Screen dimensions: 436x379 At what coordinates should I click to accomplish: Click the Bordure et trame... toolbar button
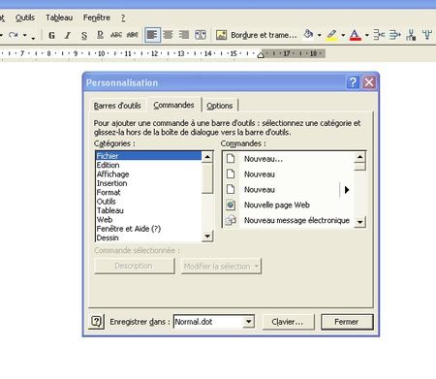264,35
